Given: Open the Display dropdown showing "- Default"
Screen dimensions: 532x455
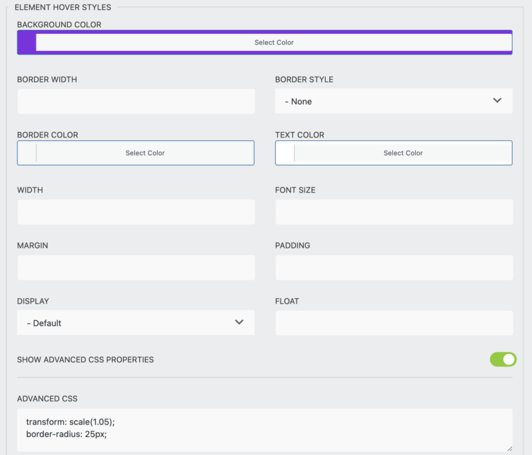Looking at the screenshot, I should point(136,323).
